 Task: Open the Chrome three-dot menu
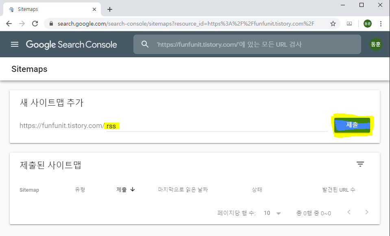point(381,24)
